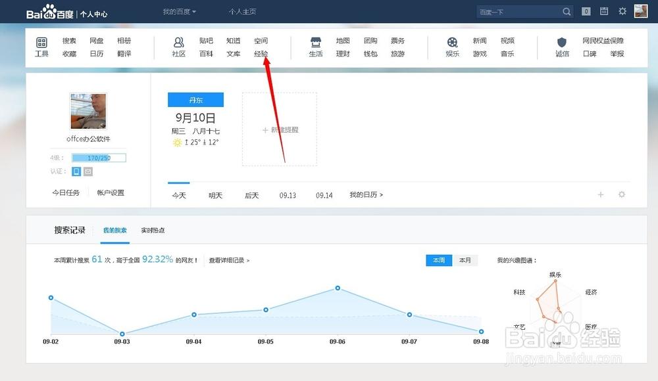The width and height of the screenshot is (658, 381).
Task: Switch stats view to 本月
Action: [x=465, y=260]
